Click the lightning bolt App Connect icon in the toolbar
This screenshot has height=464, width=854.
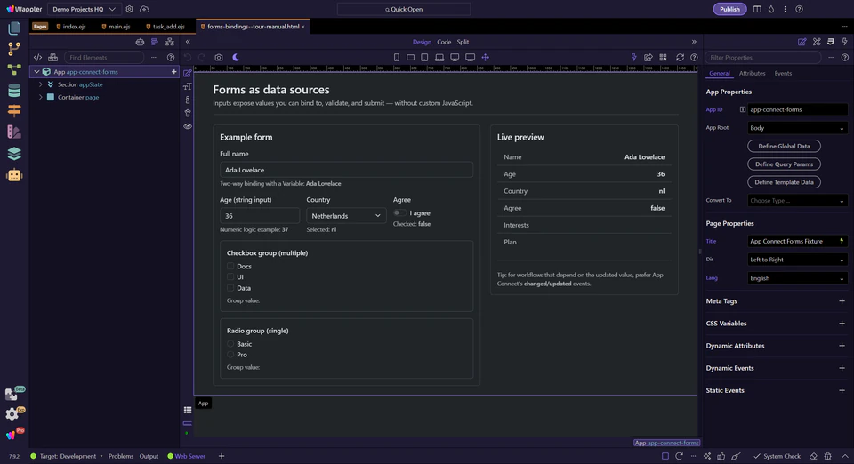tap(633, 57)
